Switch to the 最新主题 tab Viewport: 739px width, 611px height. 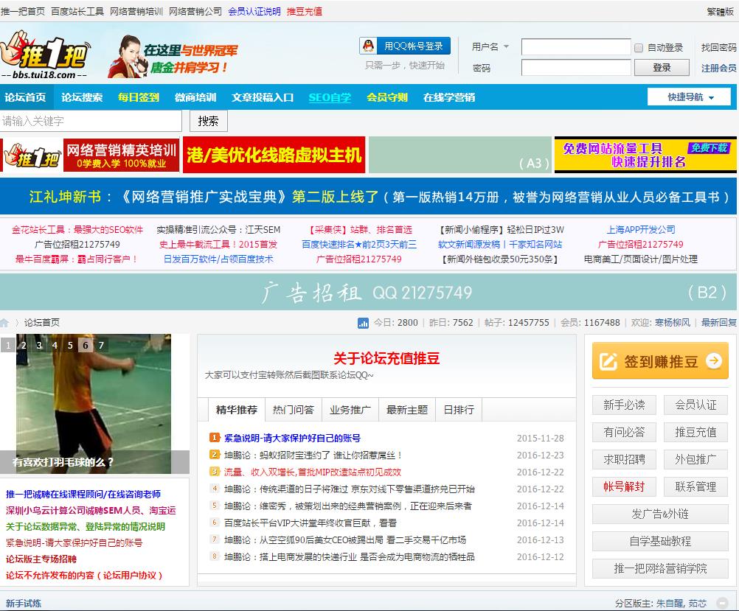point(407,410)
